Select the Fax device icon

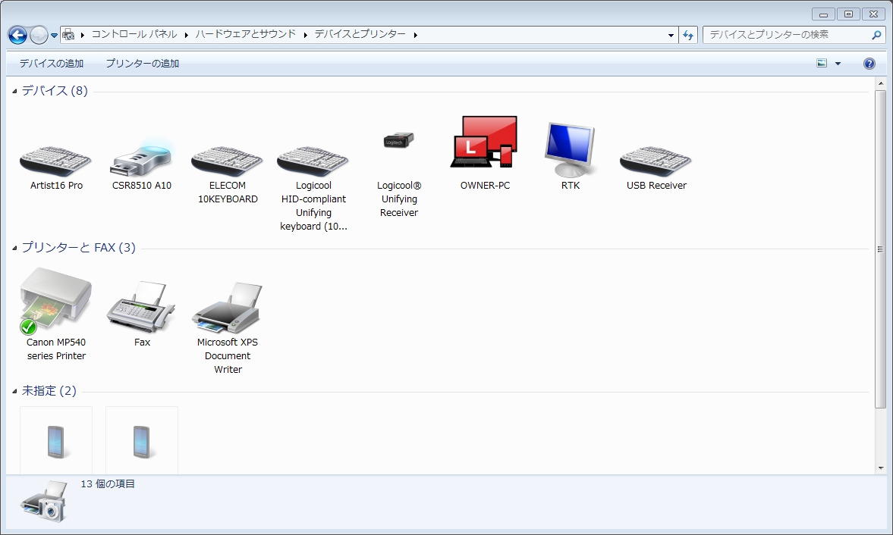pos(141,307)
